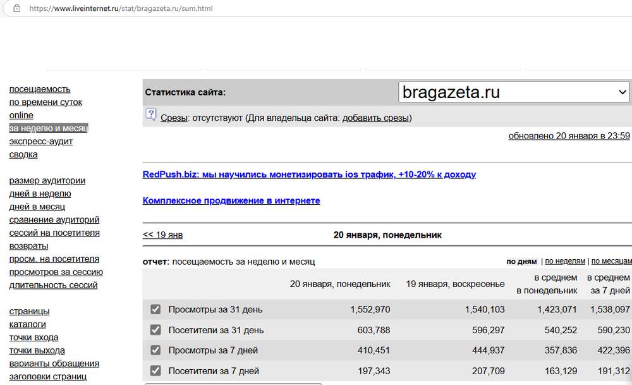632x385 pixels.
Task: Click обновлено 20 января timestamp link
Action: [569, 136]
